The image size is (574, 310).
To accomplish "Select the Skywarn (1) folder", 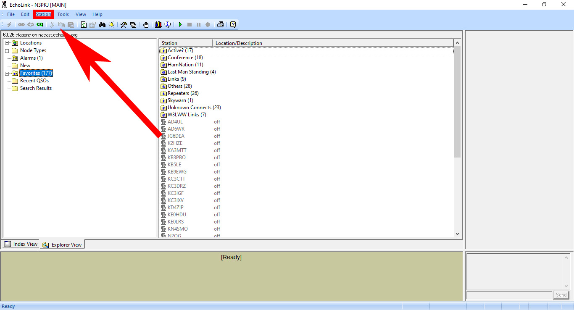I will 180,100.
